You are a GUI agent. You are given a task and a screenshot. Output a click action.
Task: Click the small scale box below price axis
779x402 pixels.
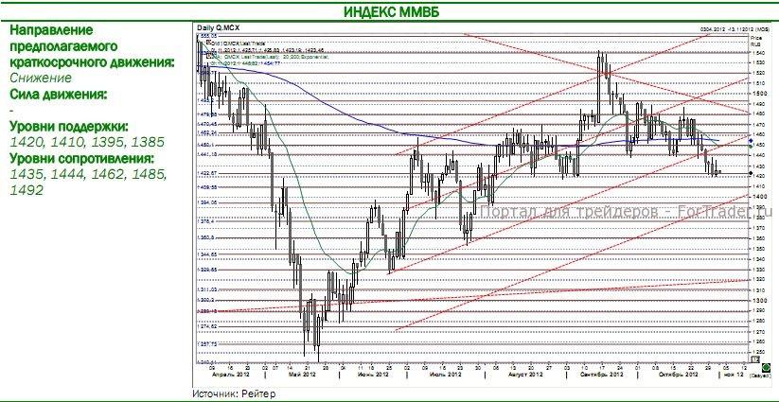pyautogui.click(x=754, y=358)
